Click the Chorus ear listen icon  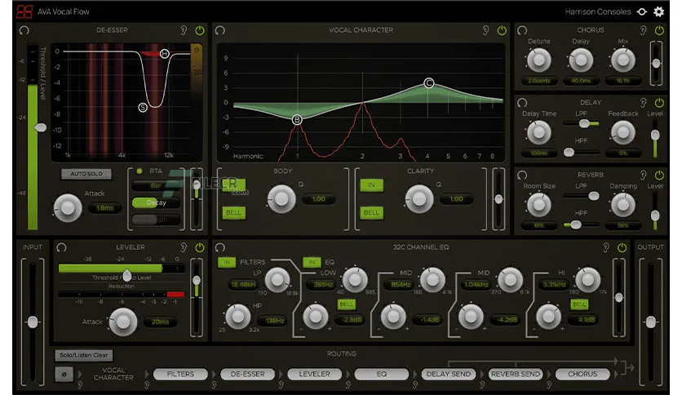coord(643,30)
